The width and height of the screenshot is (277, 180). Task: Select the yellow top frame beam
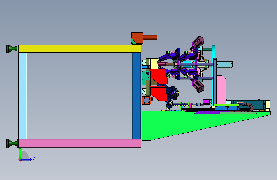click(x=80, y=49)
